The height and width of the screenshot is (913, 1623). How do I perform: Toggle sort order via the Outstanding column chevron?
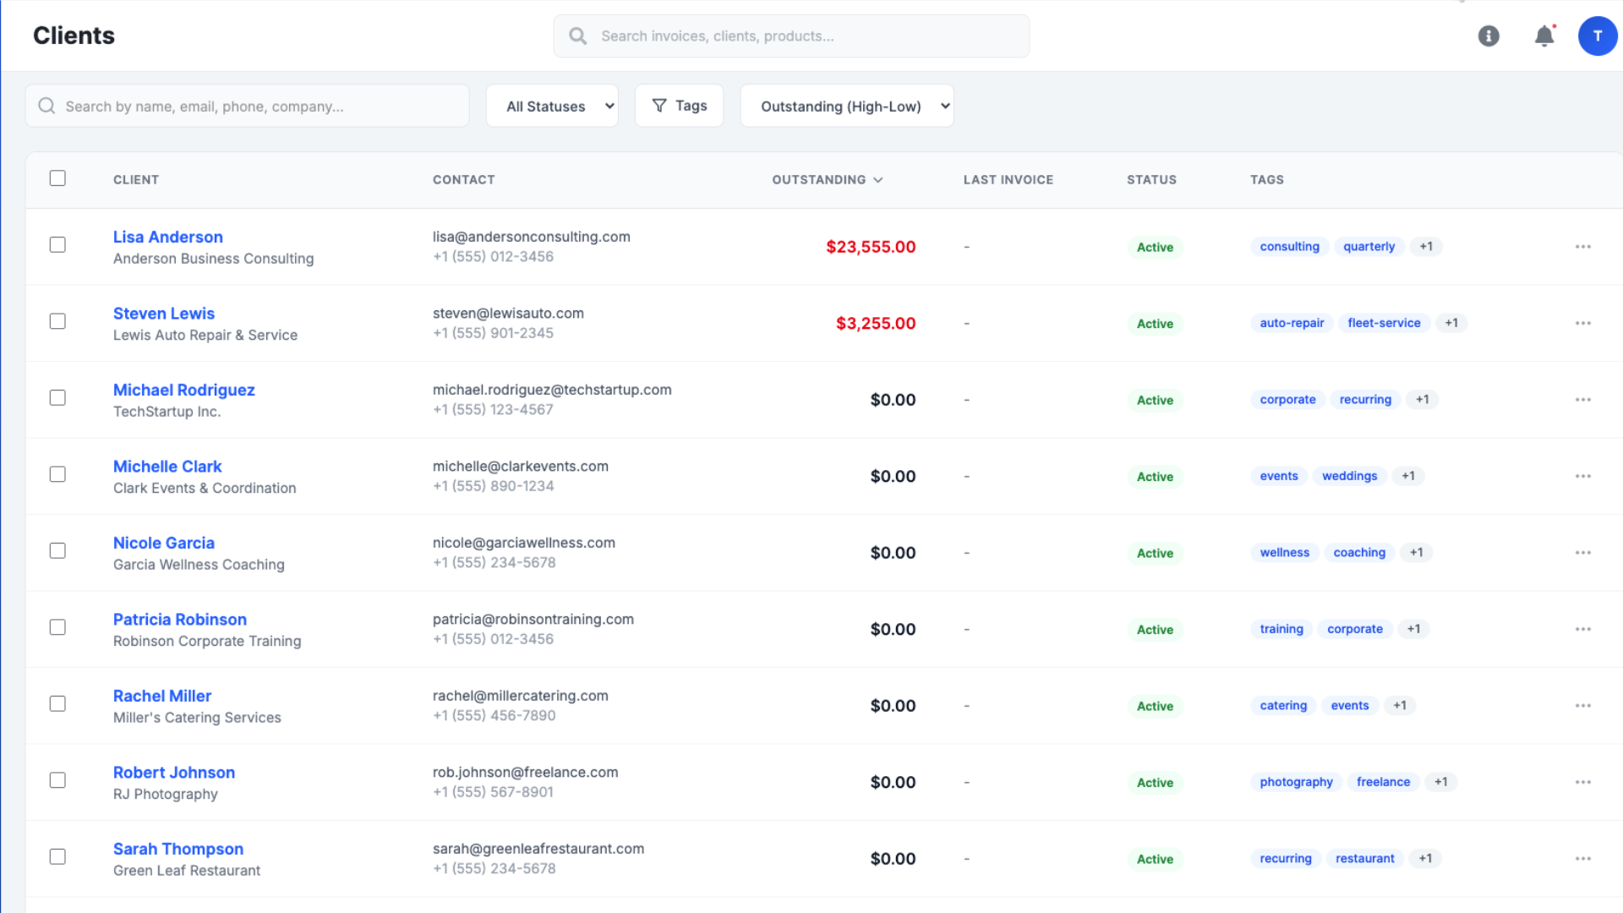tap(879, 179)
